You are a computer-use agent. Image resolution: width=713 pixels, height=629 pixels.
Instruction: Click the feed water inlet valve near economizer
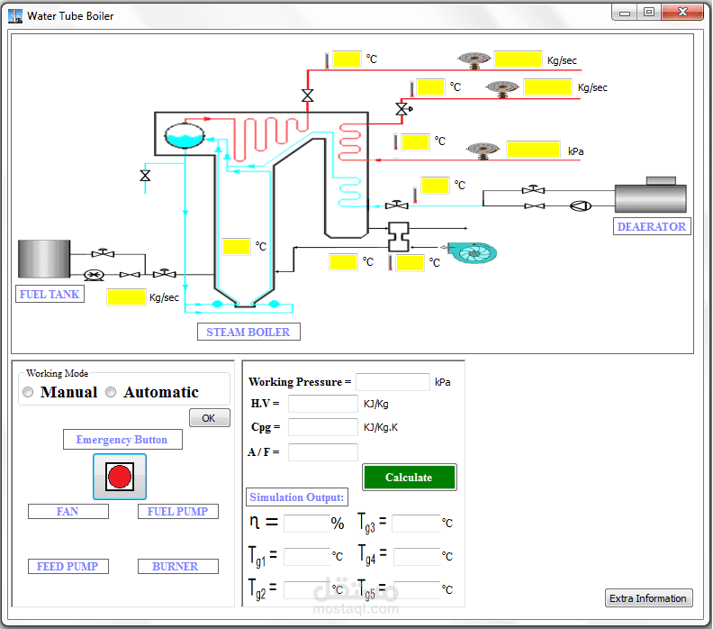click(x=396, y=205)
